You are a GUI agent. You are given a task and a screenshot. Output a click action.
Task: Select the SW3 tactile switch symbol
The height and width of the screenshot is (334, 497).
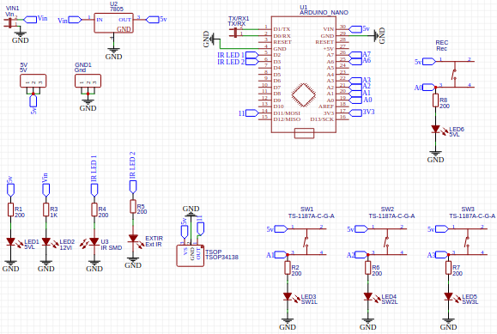(x=468, y=241)
